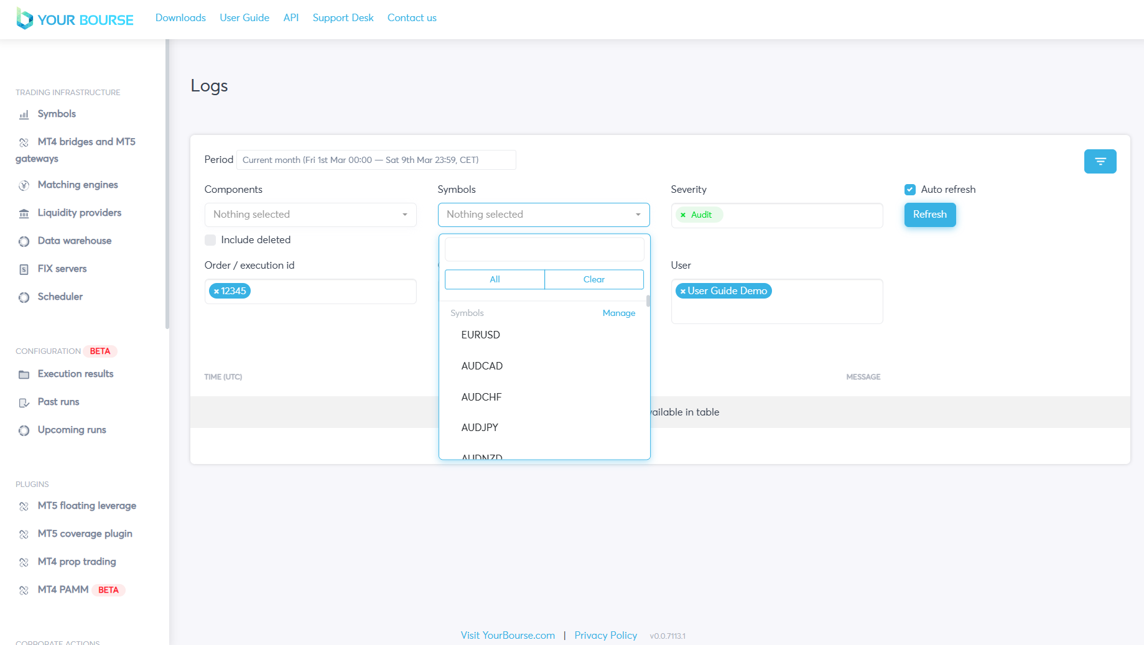Remove the Audit severity tag
Image resolution: width=1144 pixels, height=645 pixels.
pyautogui.click(x=683, y=215)
